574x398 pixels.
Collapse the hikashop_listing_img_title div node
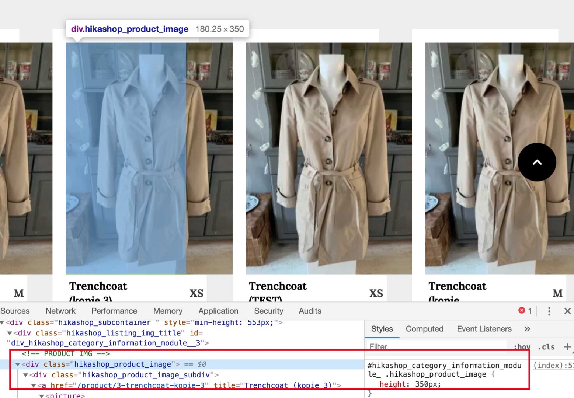pos(10,333)
